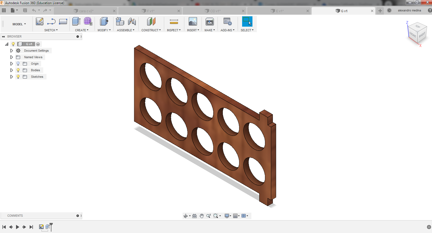This screenshot has width=432, height=233.
Task: Click the Insert image icon
Action: point(193,21)
